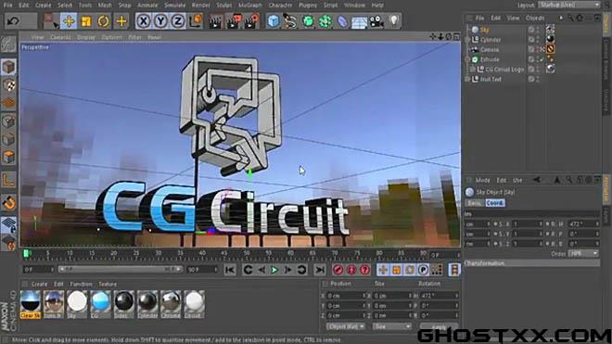Screen dimensions: 612x344
Task: Toggle Z axis lock
Action: 178,21
